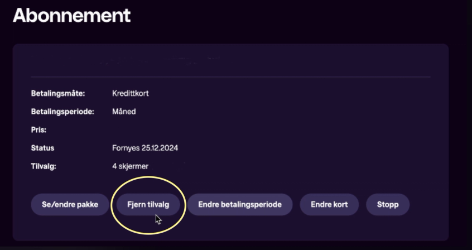
Task: Select the Betalingsperiode label text
Action: click(62, 112)
